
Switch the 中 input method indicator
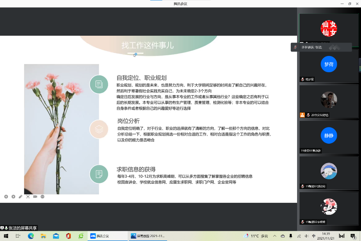click(314, 236)
